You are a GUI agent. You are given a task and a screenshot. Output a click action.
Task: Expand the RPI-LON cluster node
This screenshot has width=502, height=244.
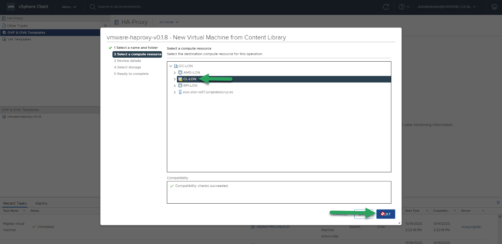pos(175,86)
